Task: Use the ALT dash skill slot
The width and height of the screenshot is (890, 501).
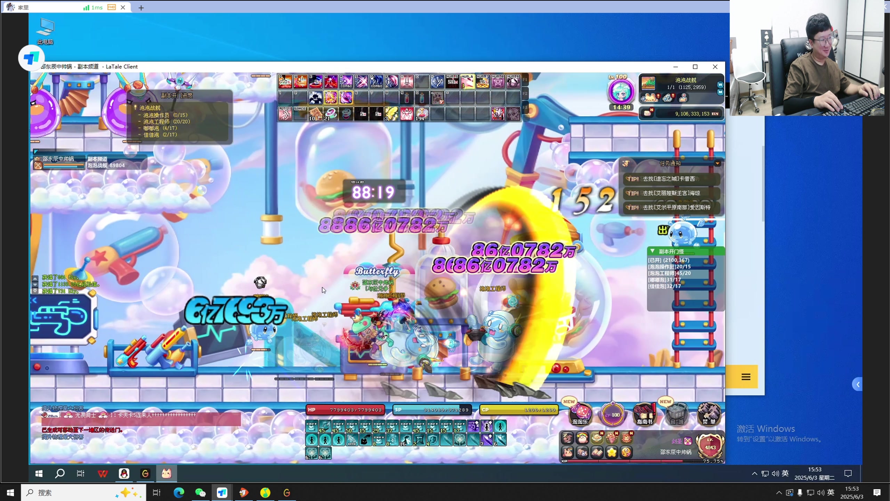Action: click(285, 114)
